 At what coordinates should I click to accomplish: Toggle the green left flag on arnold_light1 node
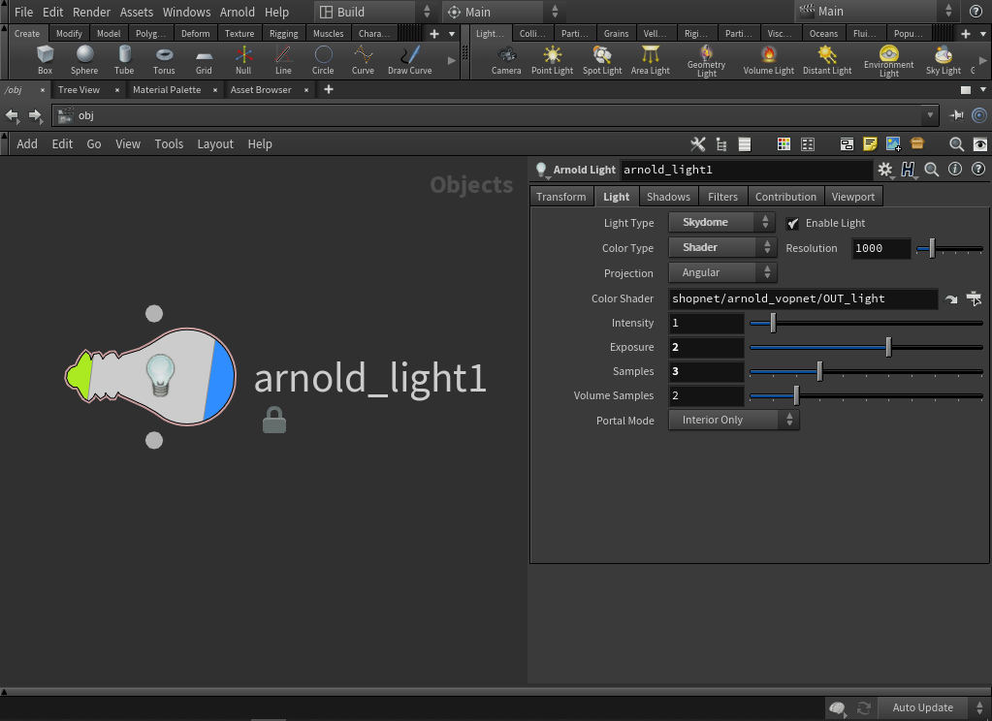pos(80,376)
